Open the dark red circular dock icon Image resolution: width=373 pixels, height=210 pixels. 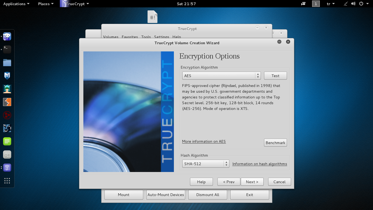[x=7, y=115]
